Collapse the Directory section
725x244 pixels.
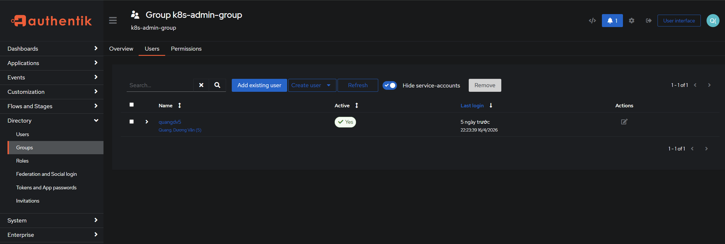[52, 121]
